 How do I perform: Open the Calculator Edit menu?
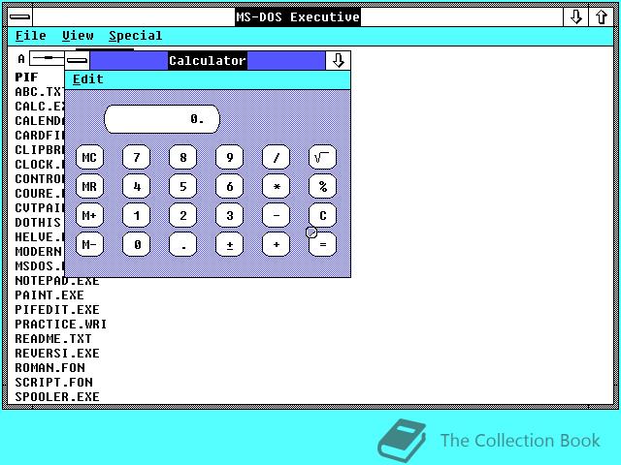click(88, 79)
